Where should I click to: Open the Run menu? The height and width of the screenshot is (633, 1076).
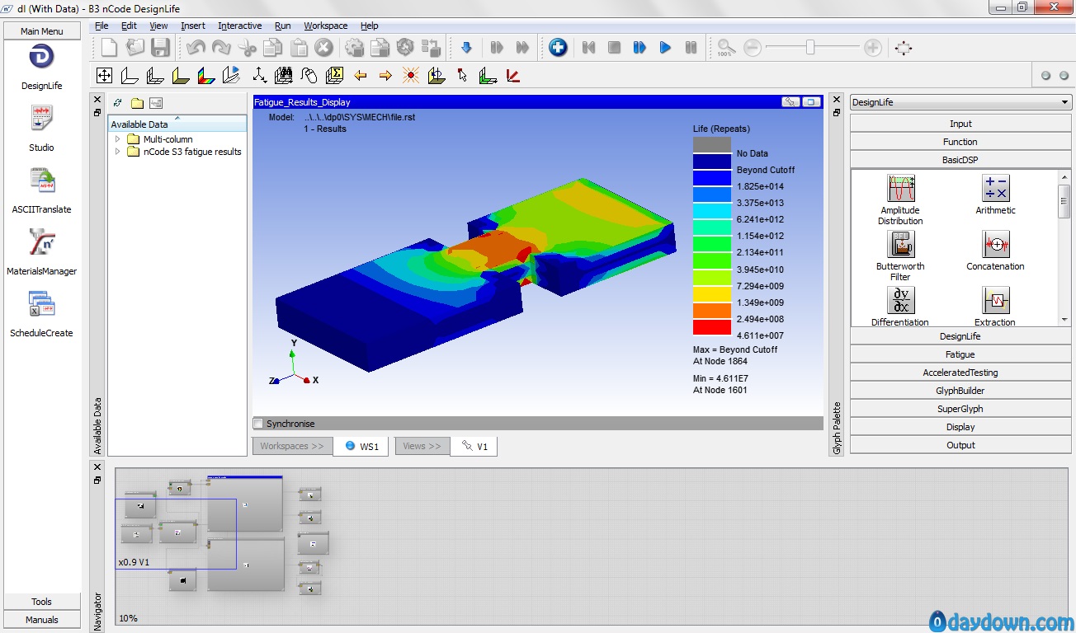pos(283,26)
